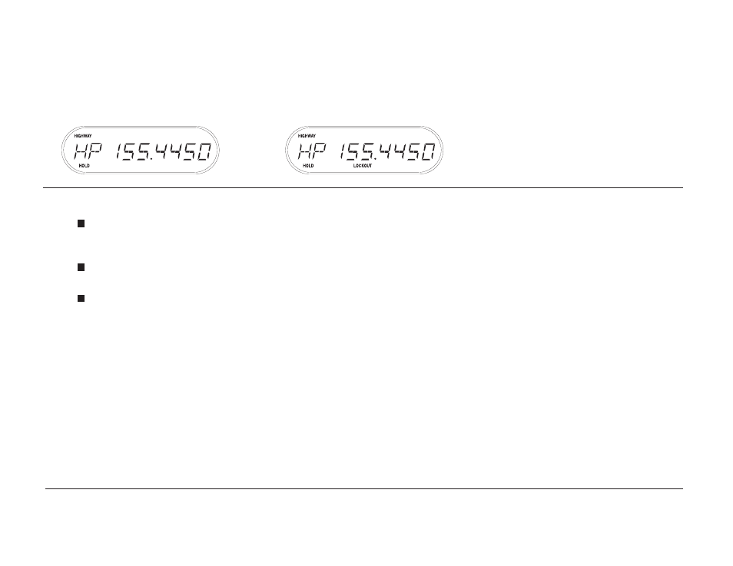The image size is (733, 566).
Task: Click the last zero digit on the left display
Action: pos(204,151)
